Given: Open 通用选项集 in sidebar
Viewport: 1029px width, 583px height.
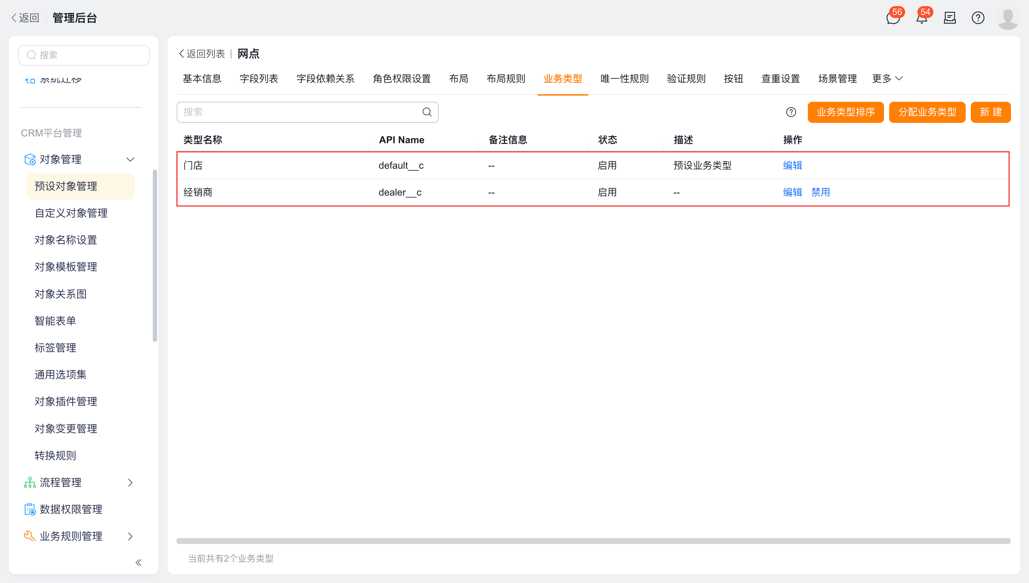Looking at the screenshot, I should click(61, 374).
